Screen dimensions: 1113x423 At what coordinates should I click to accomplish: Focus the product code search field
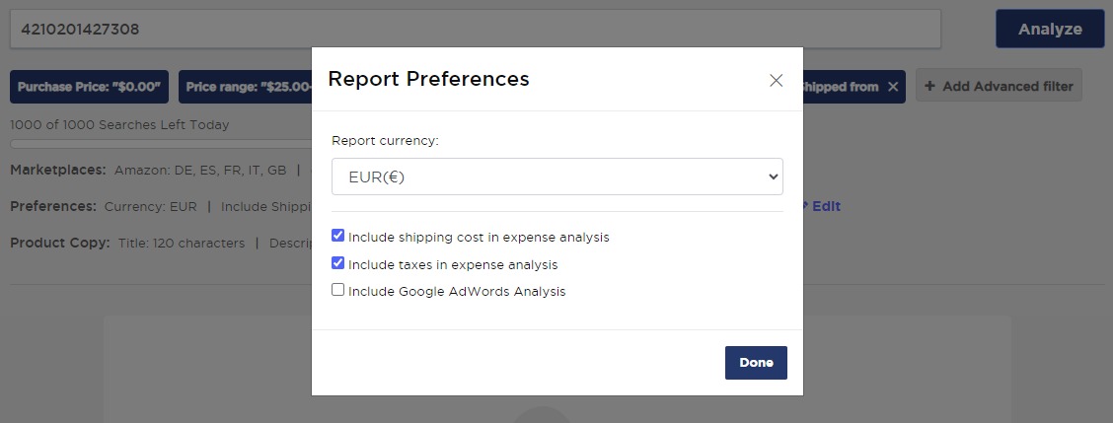(x=474, y=30)
